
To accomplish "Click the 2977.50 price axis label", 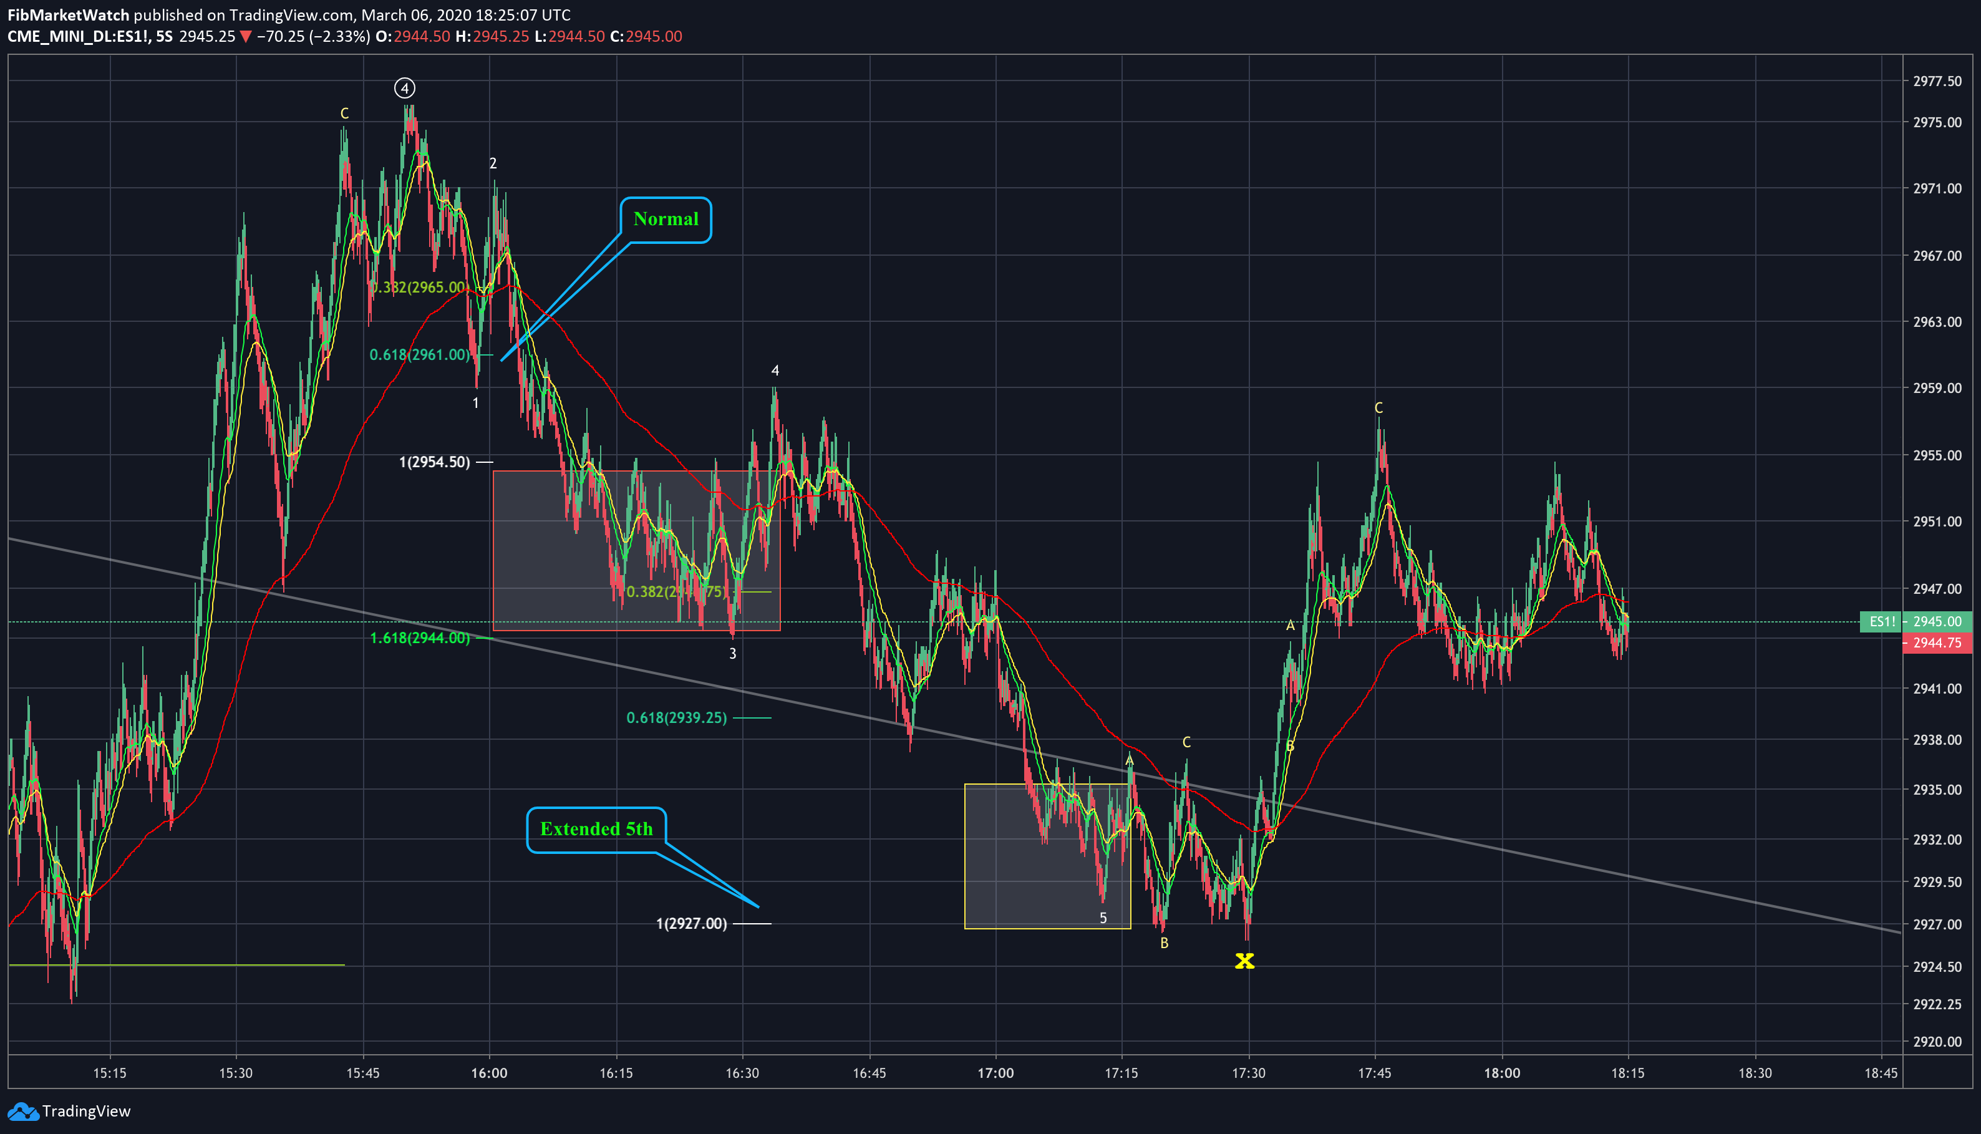I will click(1937, 81).
